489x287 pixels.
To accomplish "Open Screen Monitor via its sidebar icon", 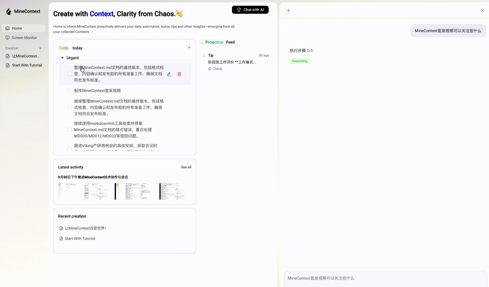I will click(x=7, y=38).
